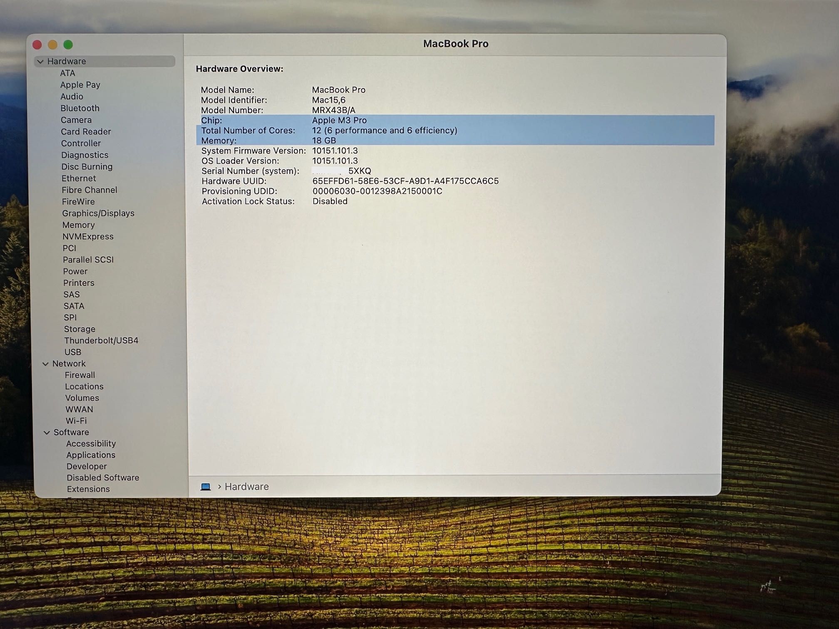
Task: Select Model Number 'MRX43B/A'
Action: (x=334, y=110)
